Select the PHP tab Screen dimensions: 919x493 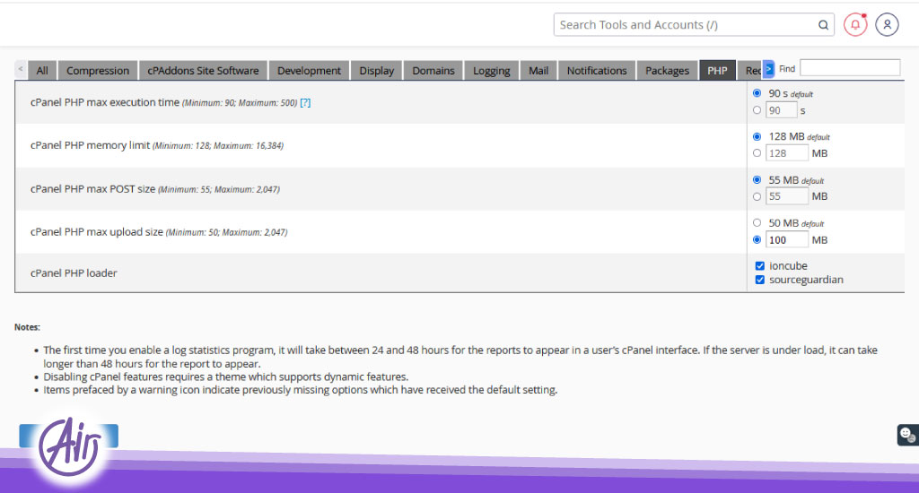pyautogui.click(x=717, y=70)
